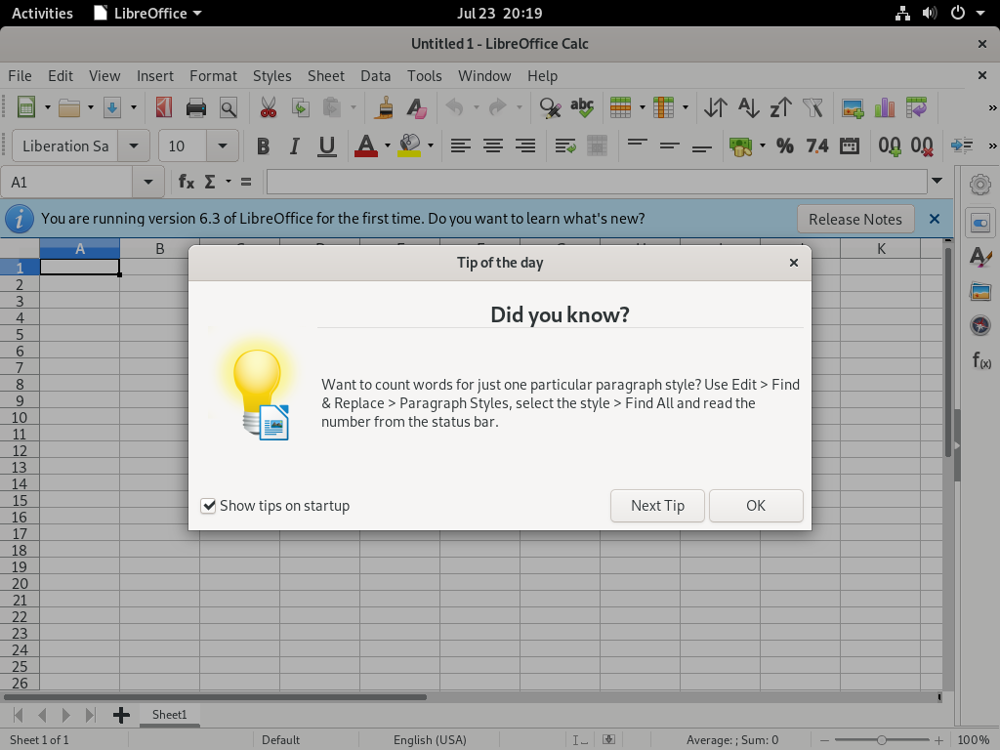This screenshot has width=1000, height=750.
Task: Select the Sheet1 tab
Action: pos(169,715)
